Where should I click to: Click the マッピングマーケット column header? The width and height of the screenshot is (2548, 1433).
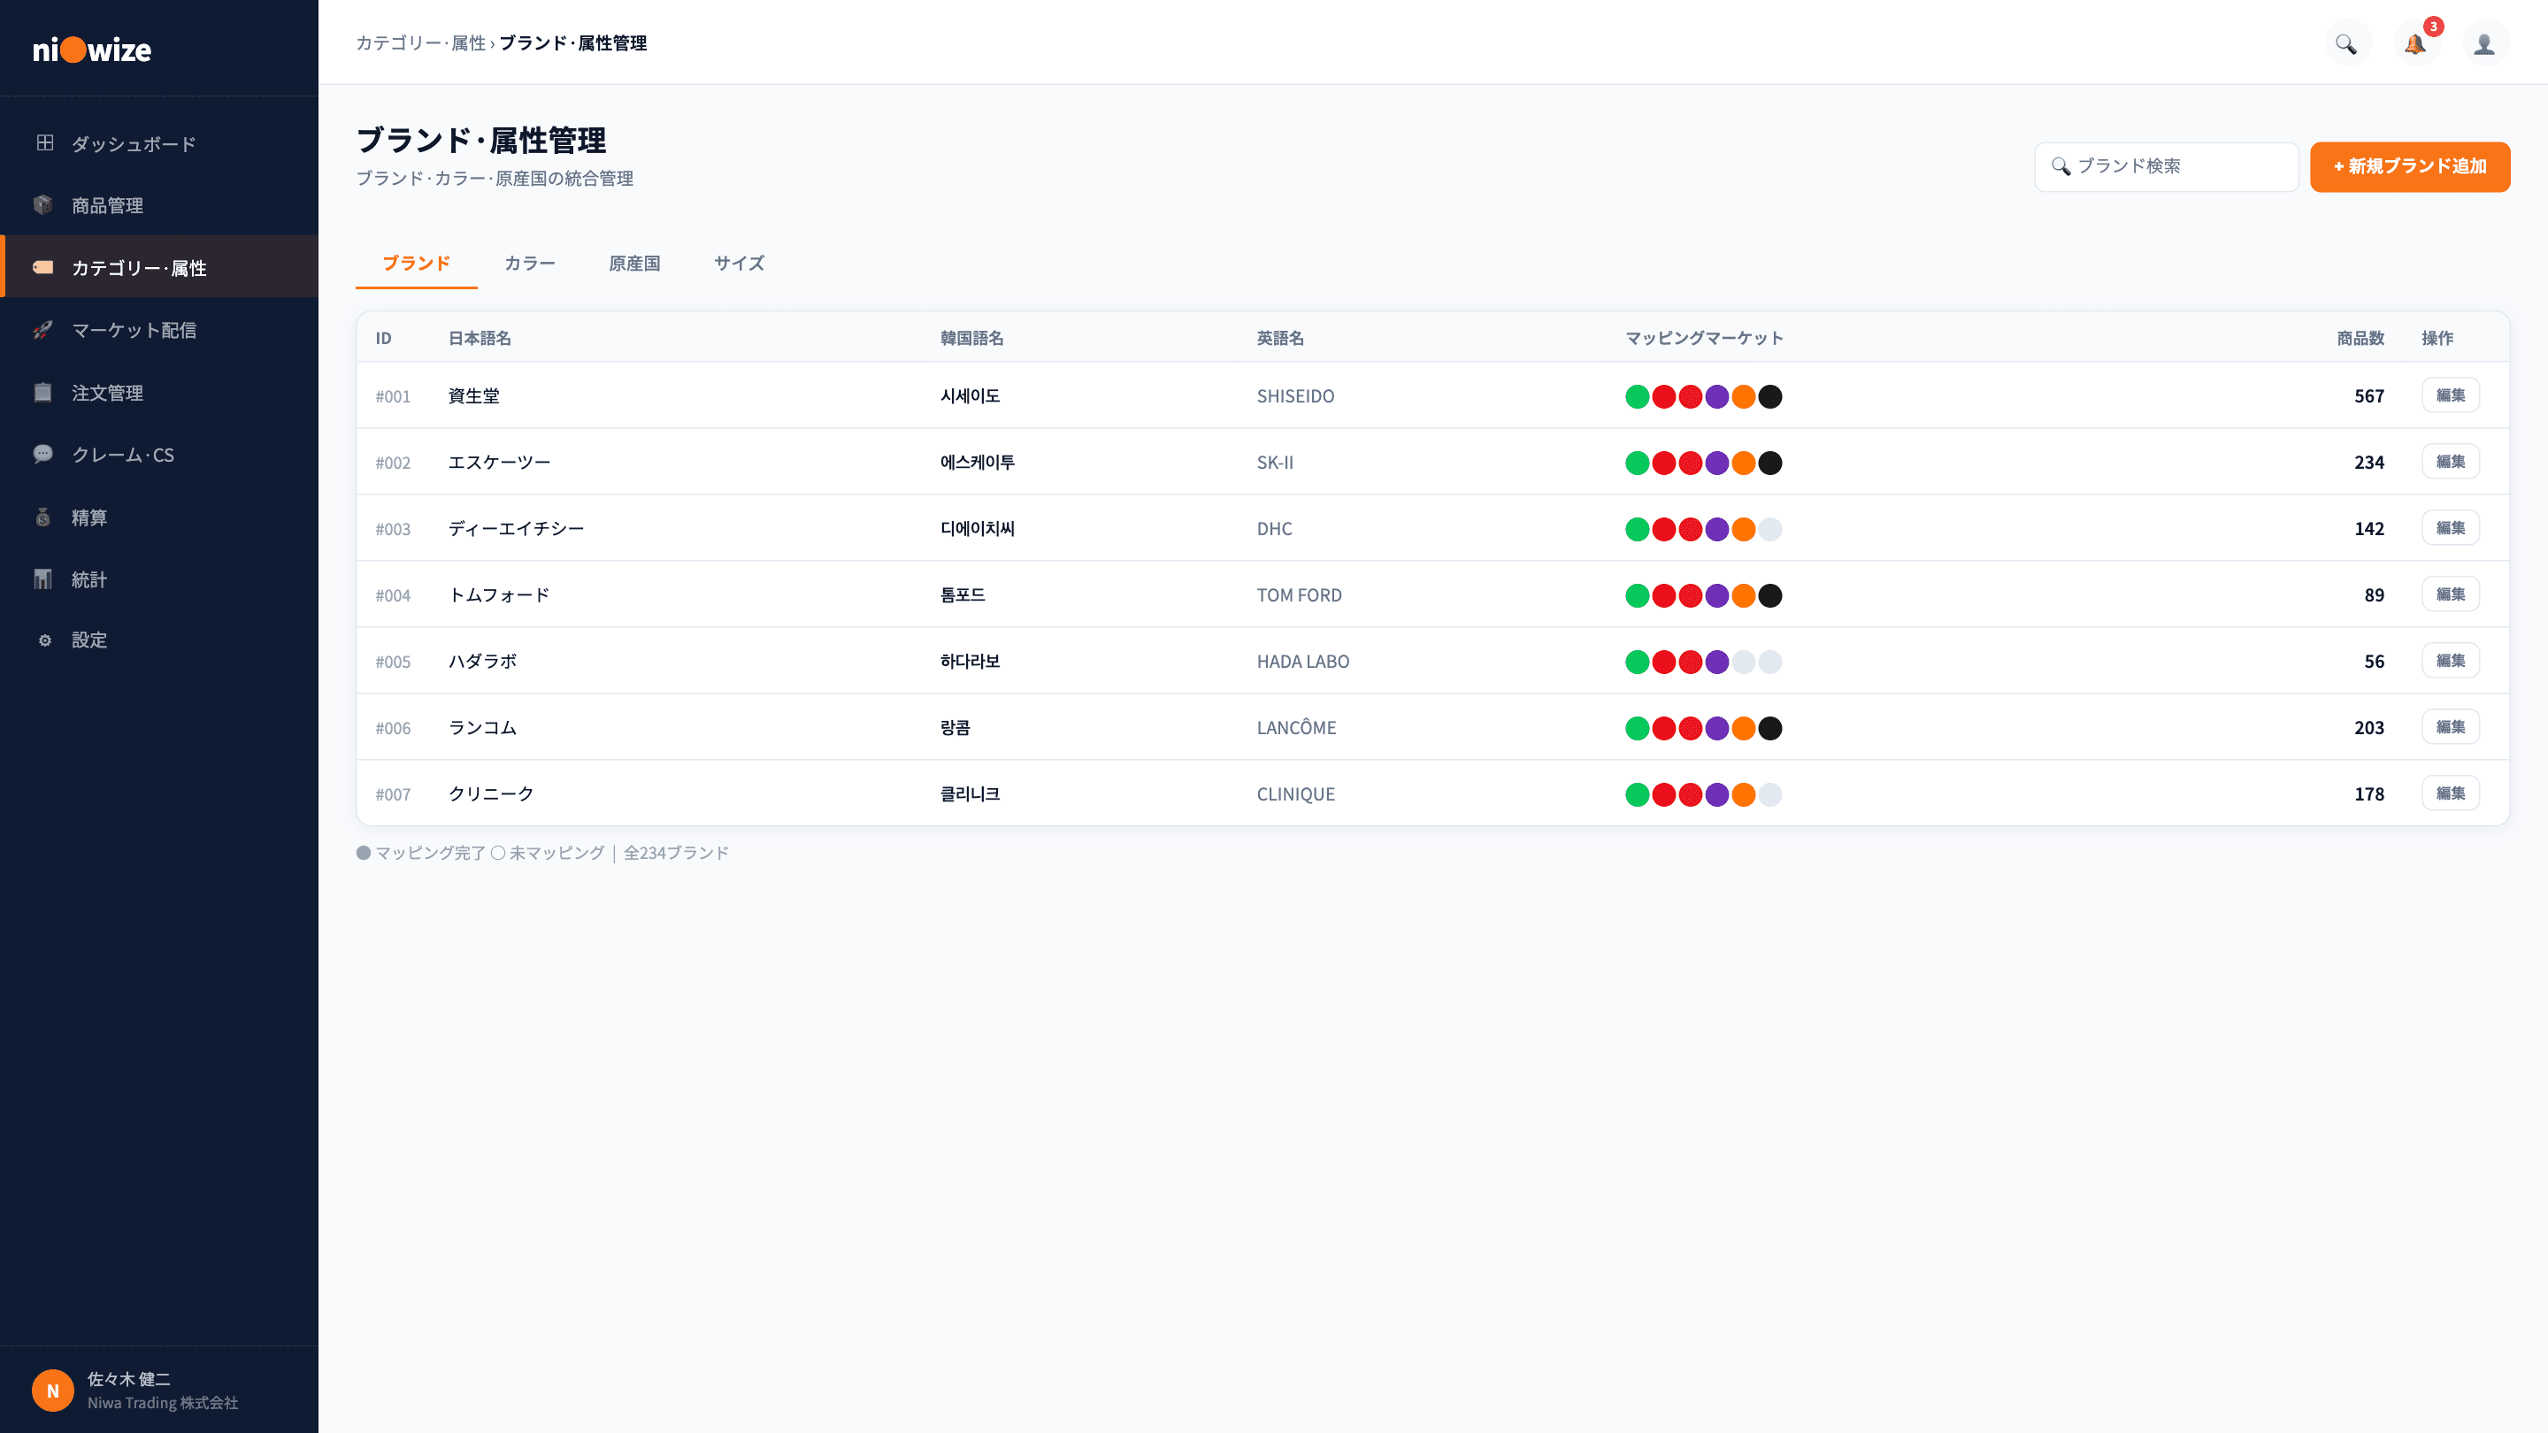1704,338
